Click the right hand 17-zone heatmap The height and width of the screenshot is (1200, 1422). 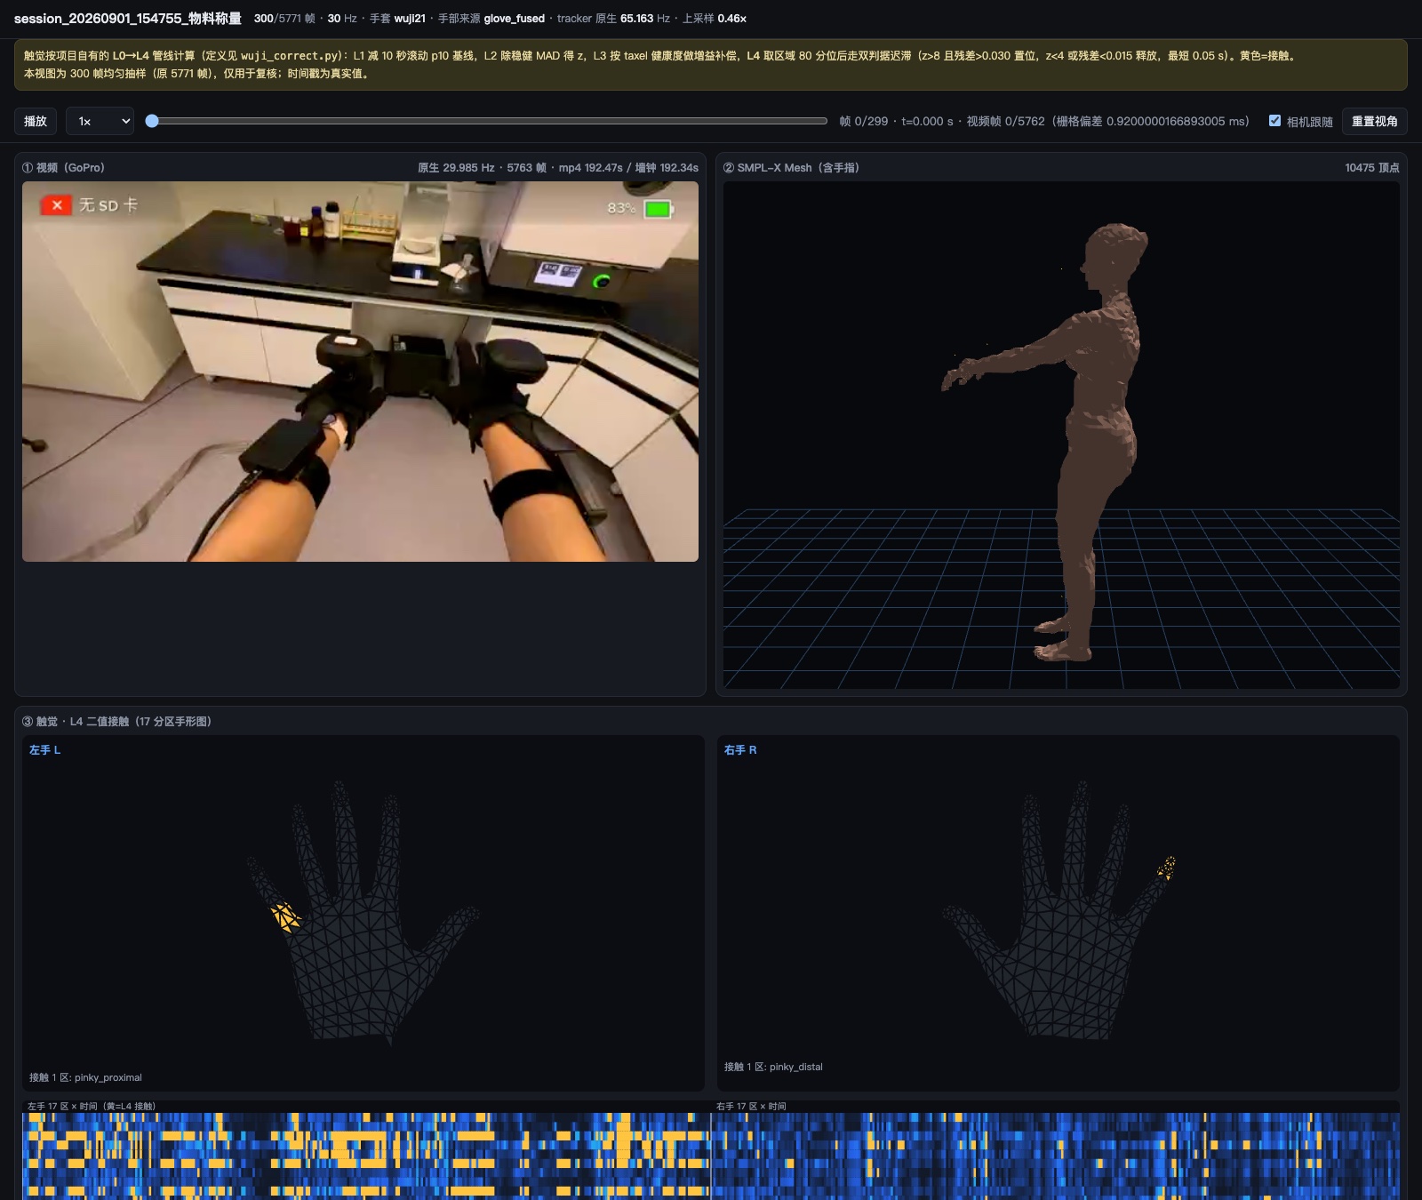click(x=1056, y=1156)
